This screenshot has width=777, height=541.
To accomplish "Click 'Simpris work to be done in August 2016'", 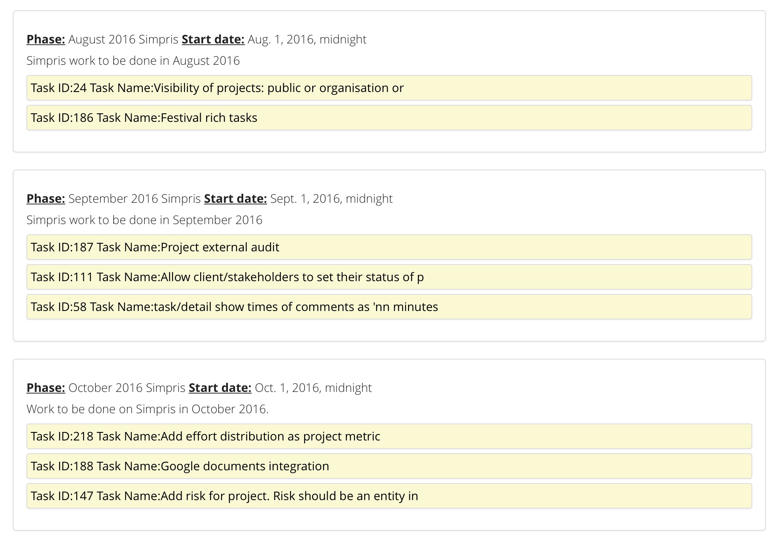I will click(133, 60).
